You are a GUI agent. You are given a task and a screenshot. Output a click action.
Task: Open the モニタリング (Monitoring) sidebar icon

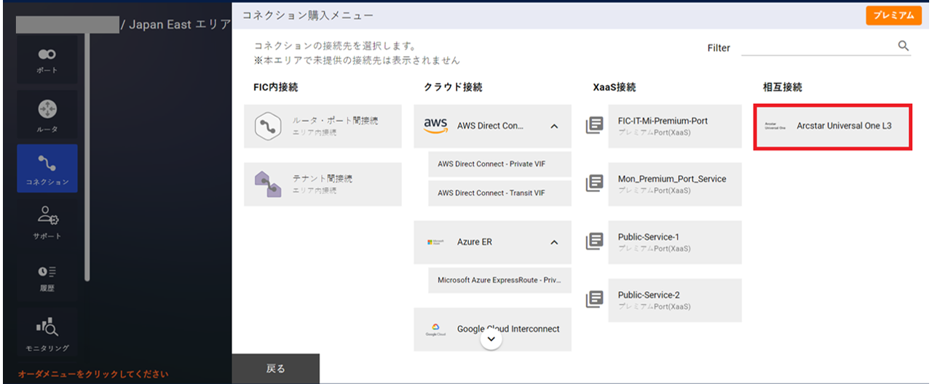point(47,333)
